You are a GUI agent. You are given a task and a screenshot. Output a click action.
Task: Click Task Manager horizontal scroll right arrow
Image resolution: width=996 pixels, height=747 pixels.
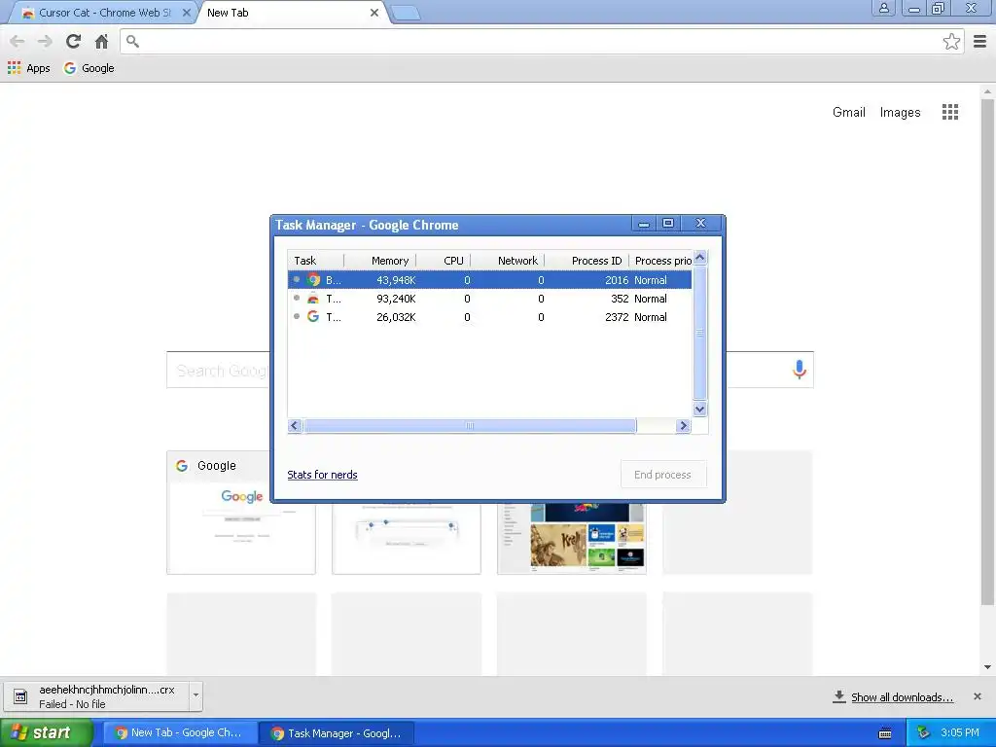[x=684, y=426]
